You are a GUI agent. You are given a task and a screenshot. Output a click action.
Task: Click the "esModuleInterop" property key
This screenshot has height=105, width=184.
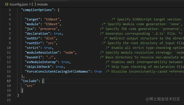(41, 62)
